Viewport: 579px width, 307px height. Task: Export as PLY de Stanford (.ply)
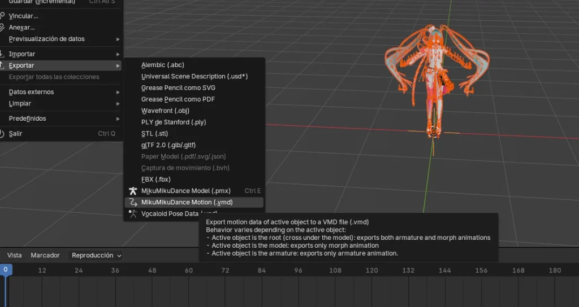[195, 122]
